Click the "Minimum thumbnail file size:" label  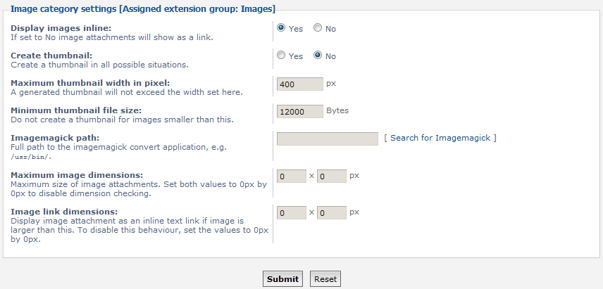coord(76,110)
